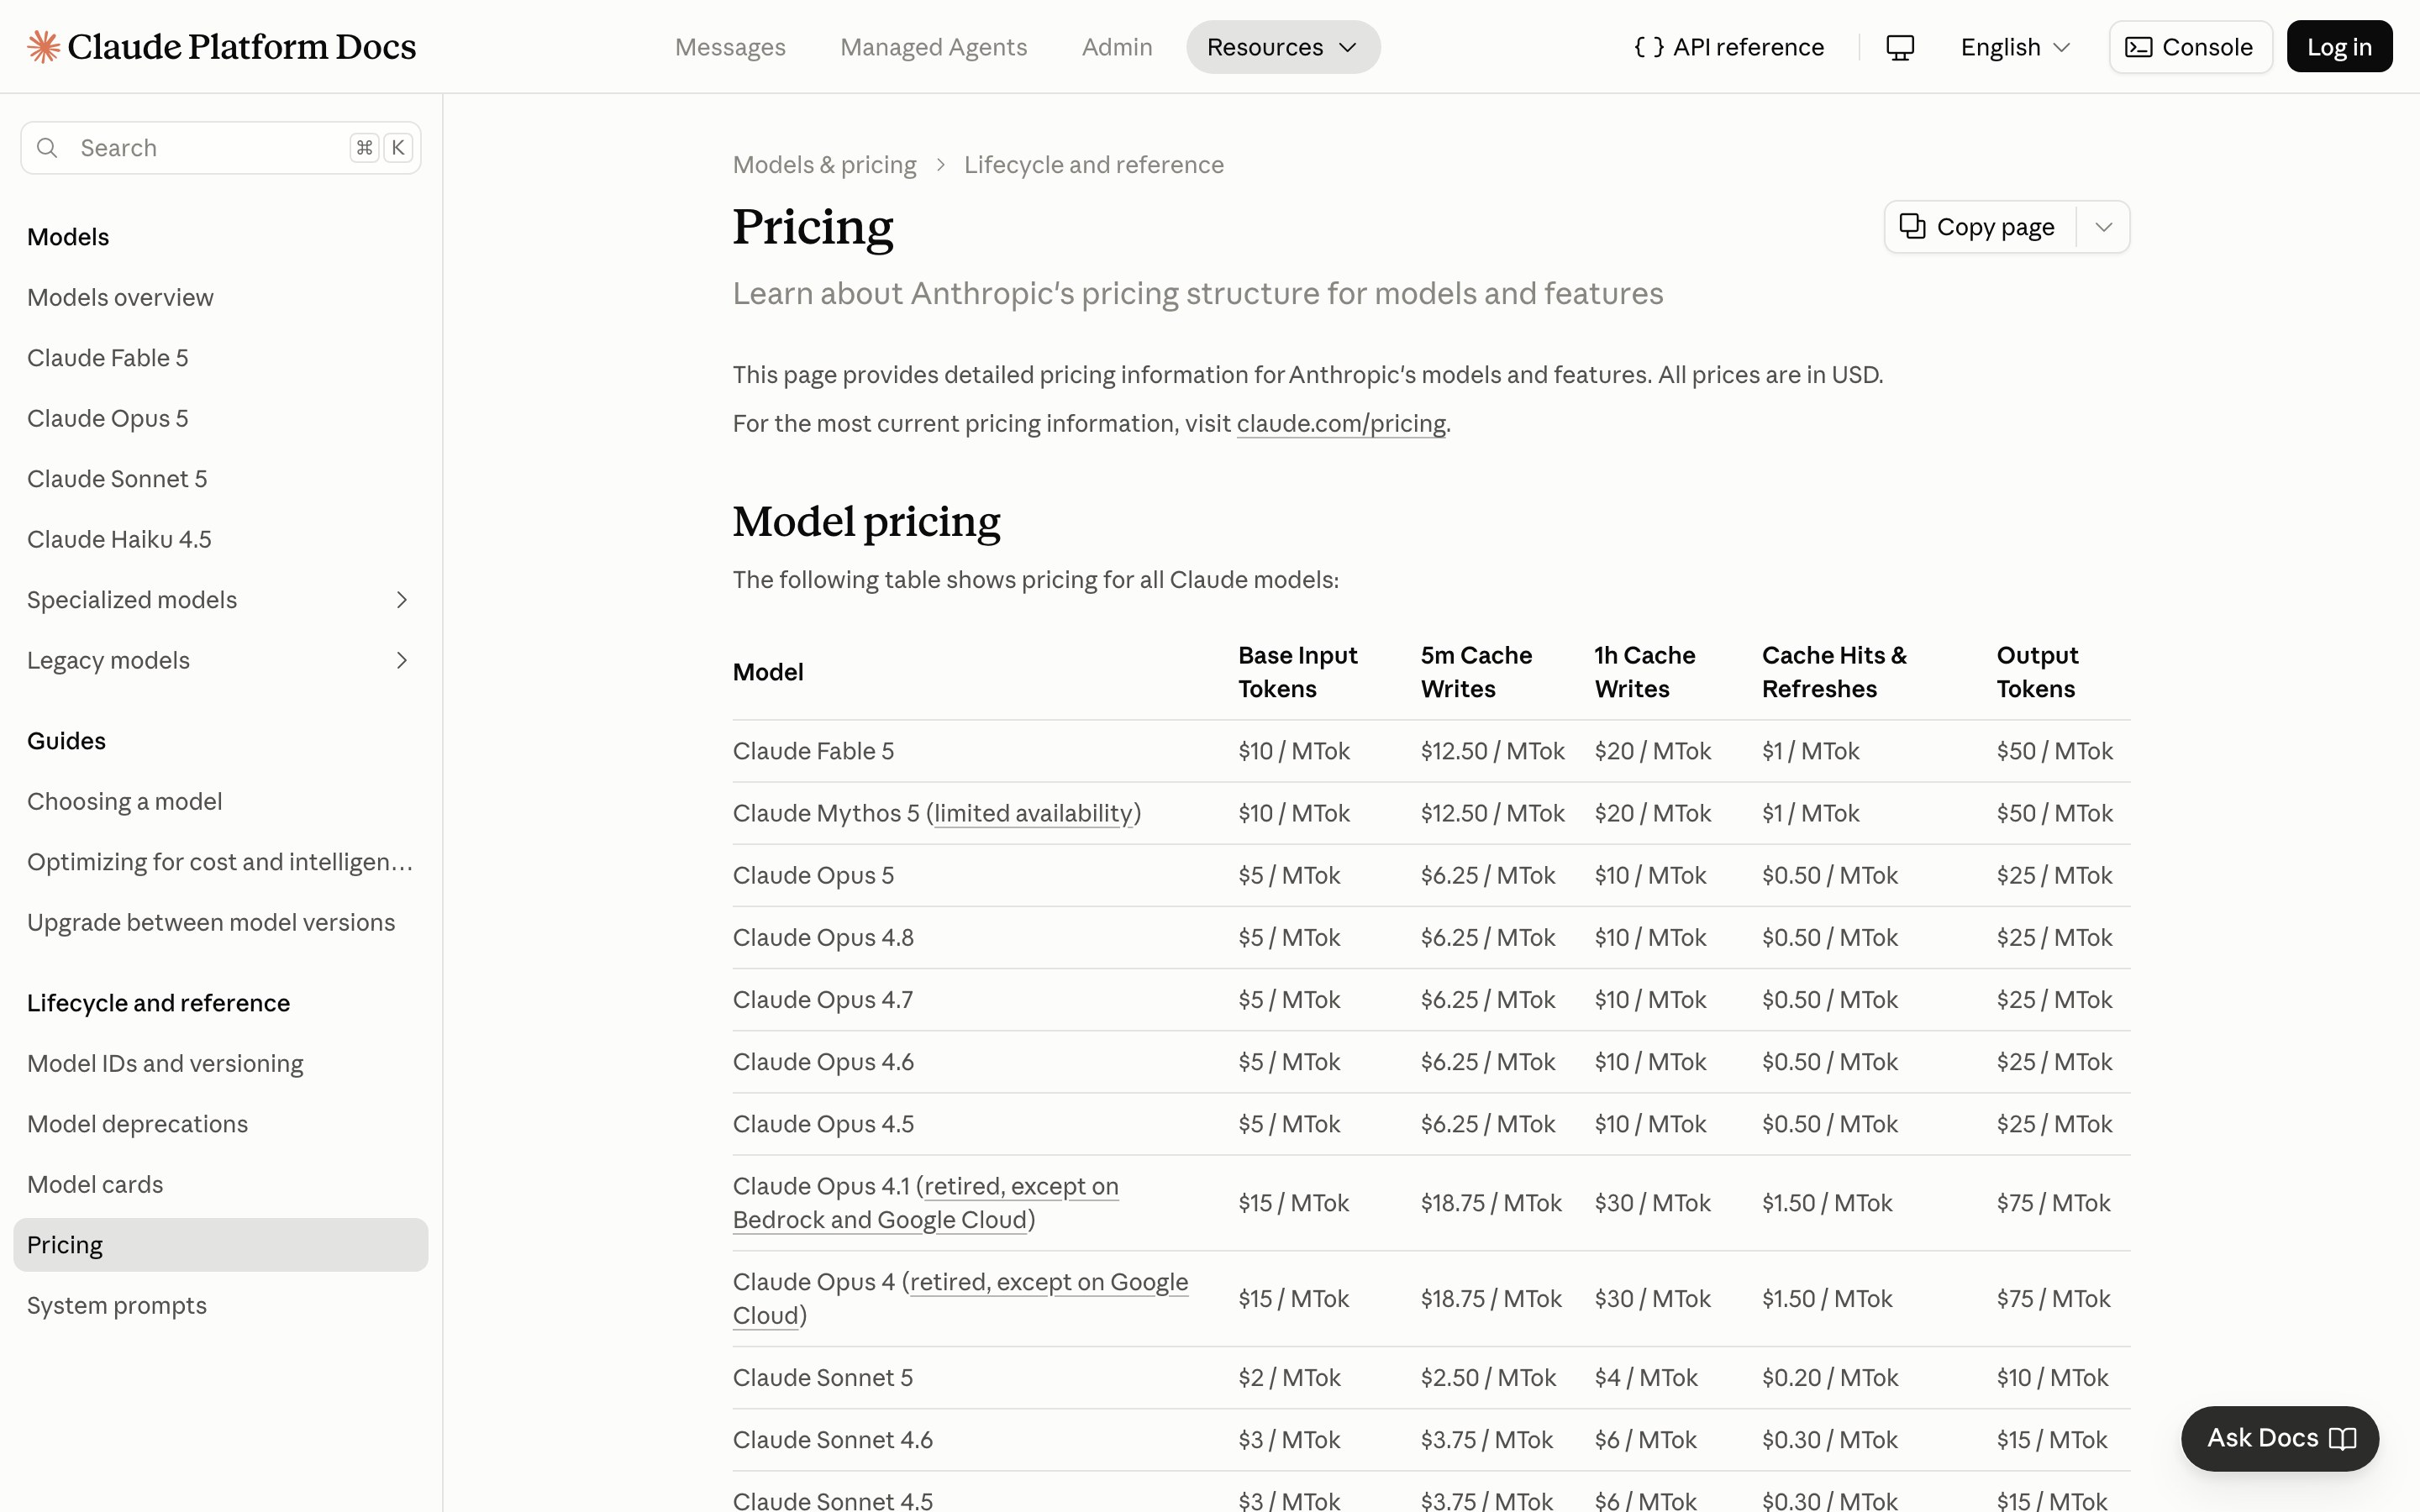Open Upgrade between model versions guide
Image resolution: width=2420 pixels, height=1512 pixels.
pos(211,922)
